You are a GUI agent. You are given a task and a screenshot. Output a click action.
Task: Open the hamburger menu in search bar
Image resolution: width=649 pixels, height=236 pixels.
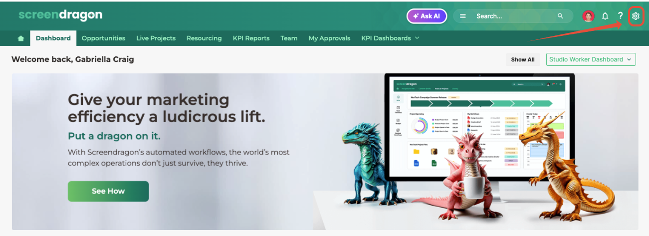pyautogui.click(x=463, y=16)
